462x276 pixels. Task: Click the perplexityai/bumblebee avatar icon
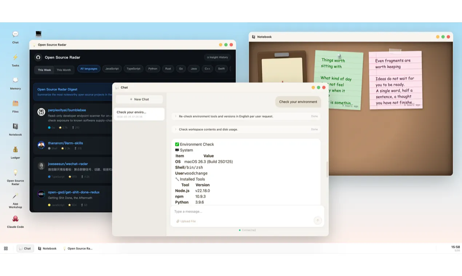coord(41,112)
